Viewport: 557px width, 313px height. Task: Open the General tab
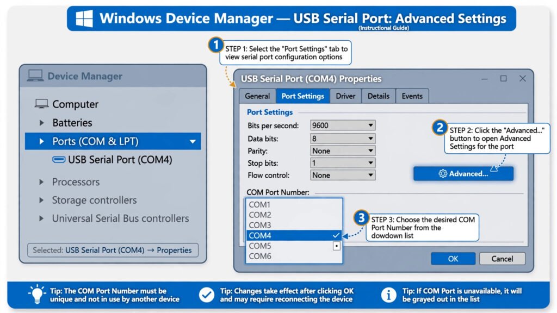pyautogui.click(x=257, y=96)
